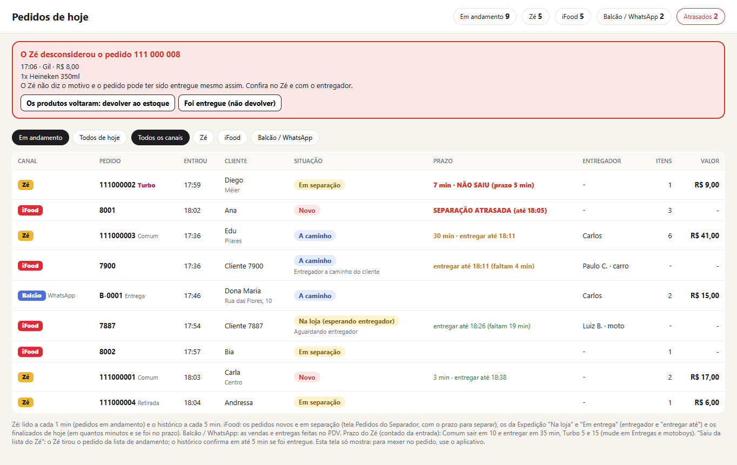
Task: Click the 'PRAZO' column header
Action: click(443, 161)
